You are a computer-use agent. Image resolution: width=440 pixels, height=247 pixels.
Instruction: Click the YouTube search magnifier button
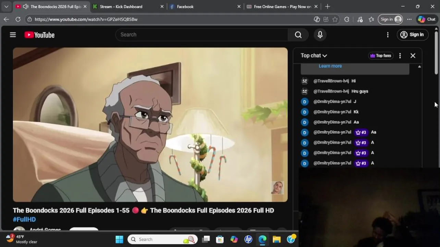click(x=298, y=35)
